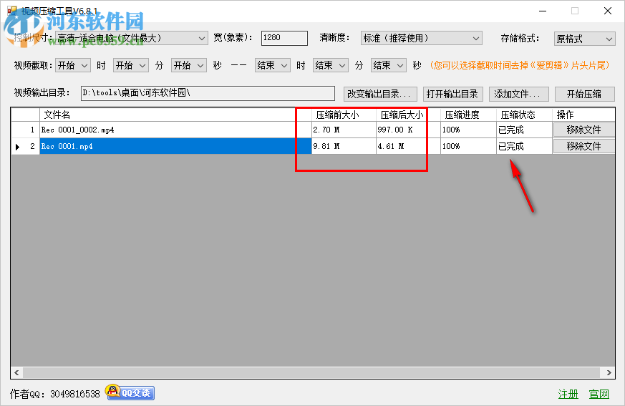The width and height of the screenshot is (625, 406).
Task: Click the 压缩状态 column header
Action: [524, 115]
